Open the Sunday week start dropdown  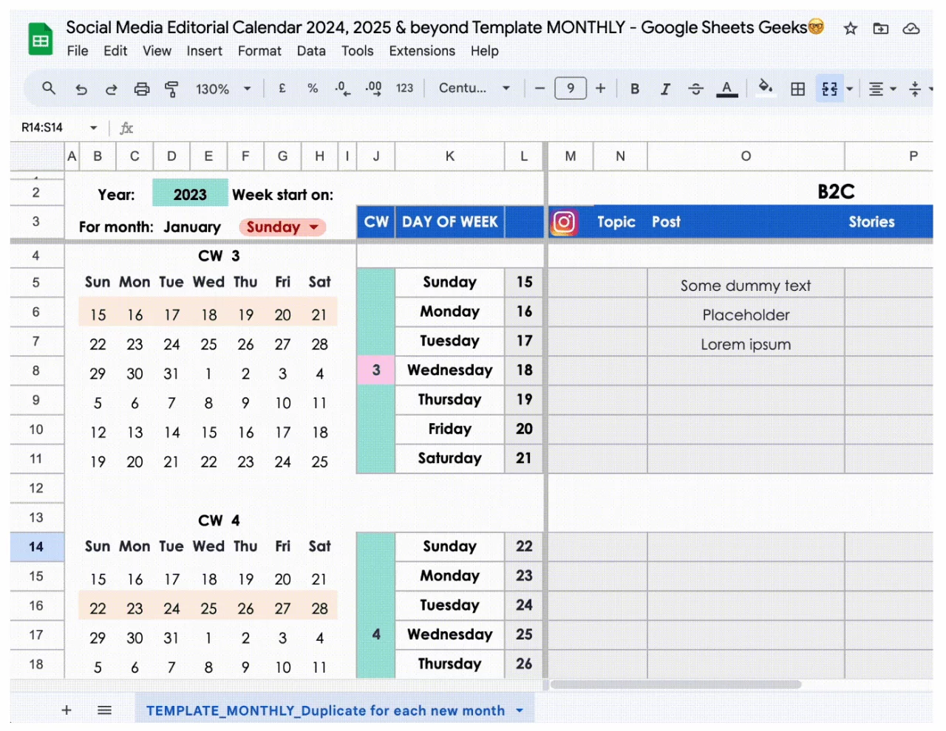(282, 227)
